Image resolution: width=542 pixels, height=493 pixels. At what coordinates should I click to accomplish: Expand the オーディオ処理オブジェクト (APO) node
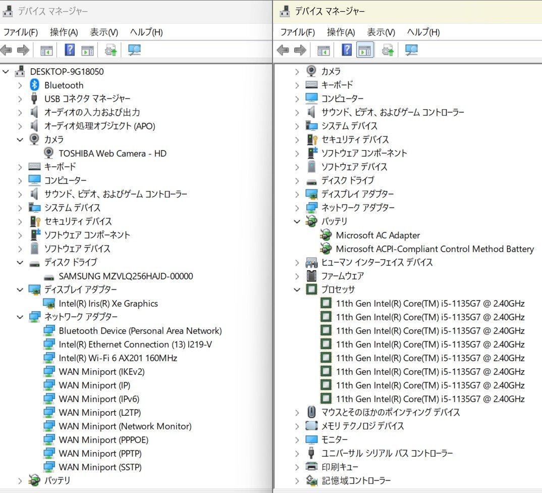[20, 126]
